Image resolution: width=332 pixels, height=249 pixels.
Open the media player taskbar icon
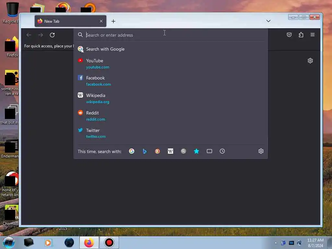[48, 243]
